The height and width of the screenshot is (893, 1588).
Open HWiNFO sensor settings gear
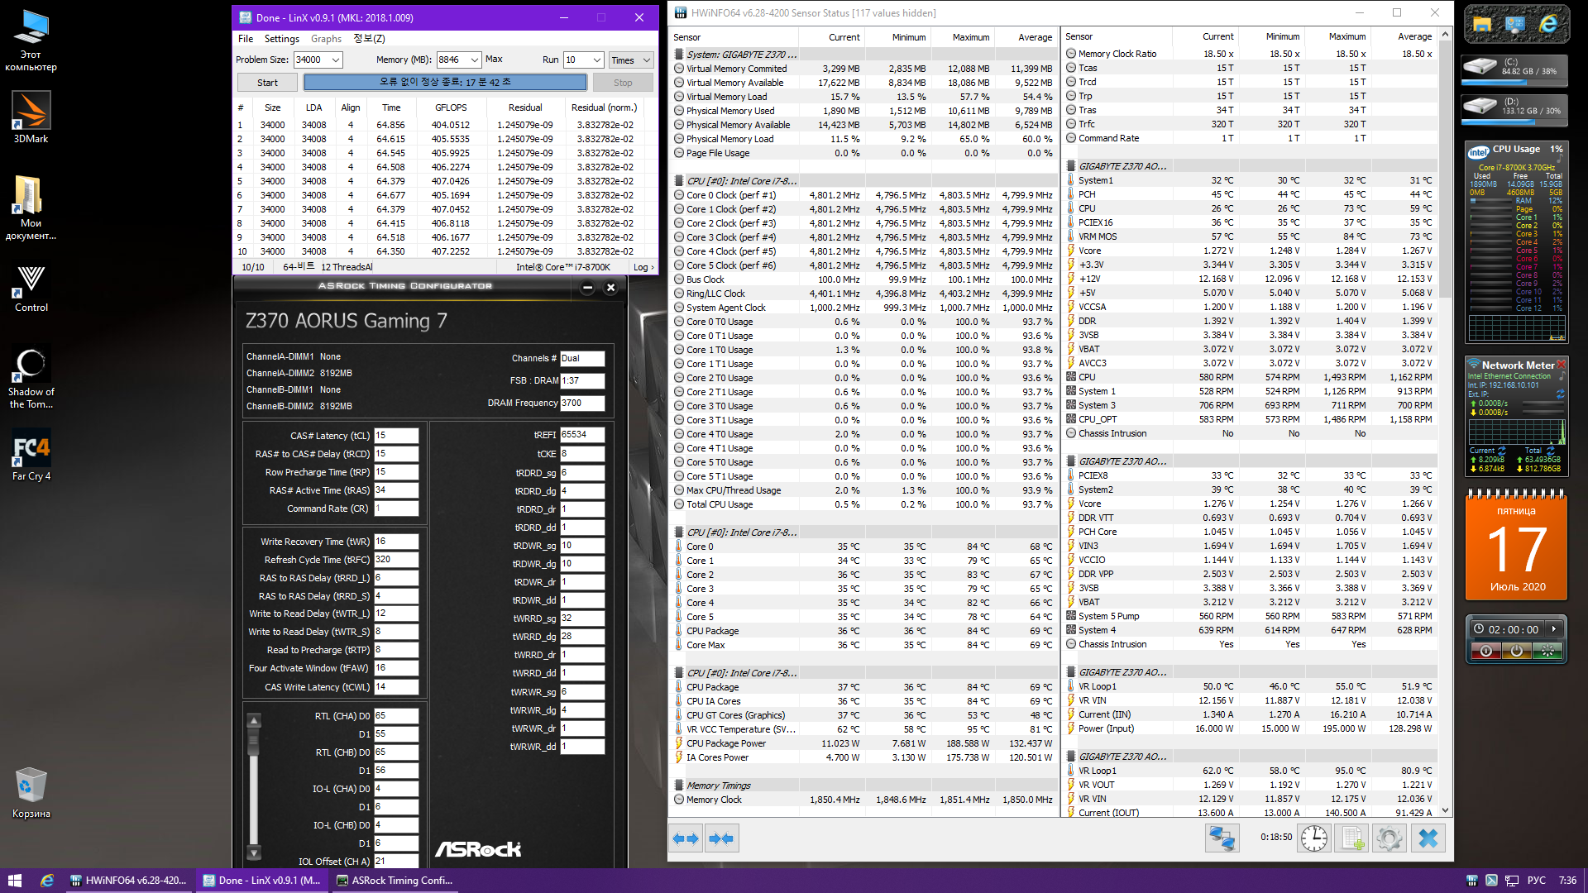(x=1389, y=838)
